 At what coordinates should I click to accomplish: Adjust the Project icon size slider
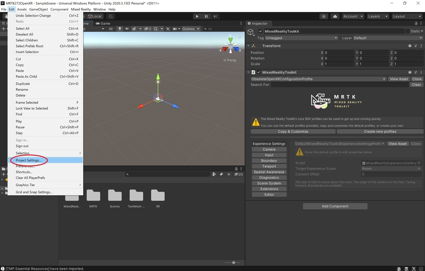tap(233, 263)
